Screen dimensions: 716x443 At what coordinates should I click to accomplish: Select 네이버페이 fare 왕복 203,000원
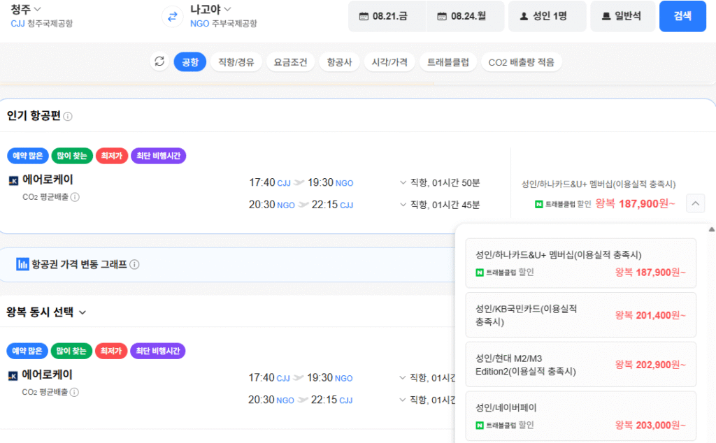581,416
